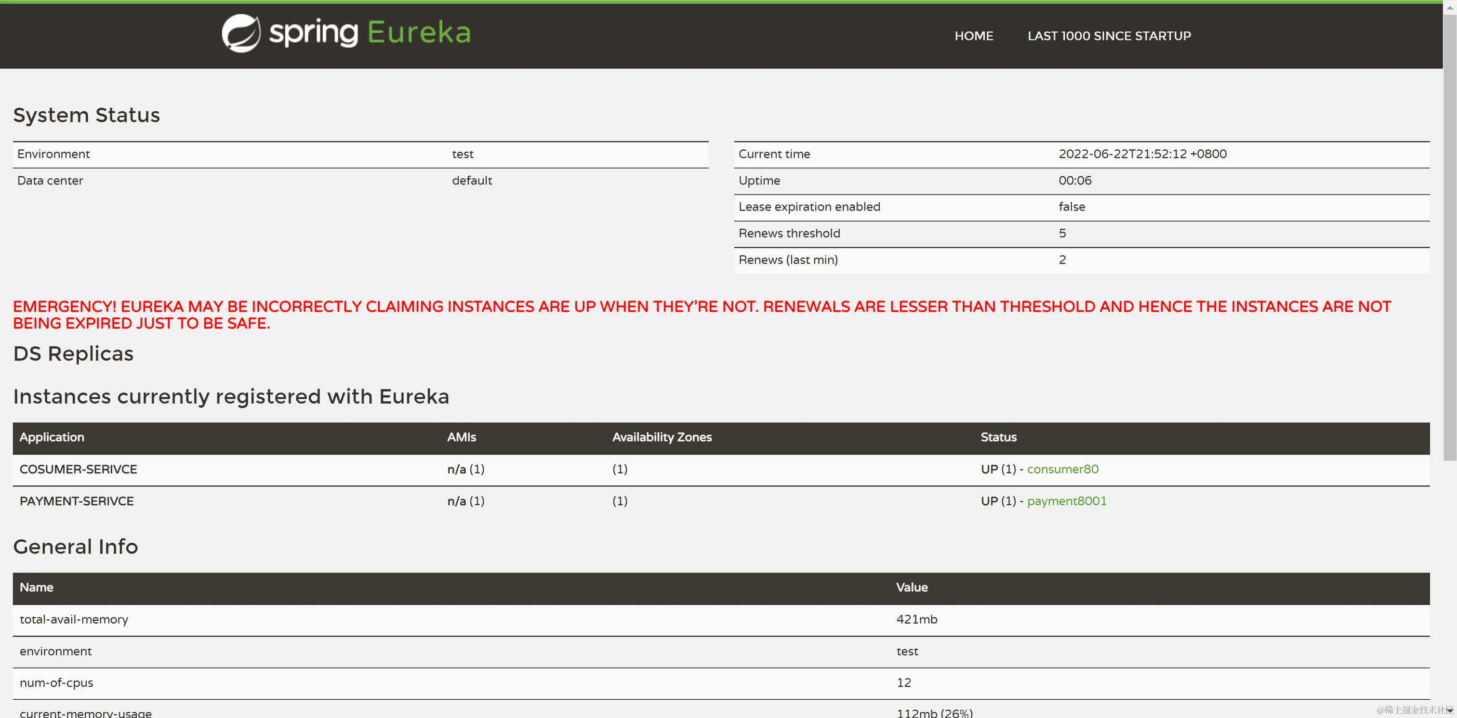The width and height of the screenshot is (1457, 718).
Task: Click Lease expiration enabled false value
Action: (1071, 207)
